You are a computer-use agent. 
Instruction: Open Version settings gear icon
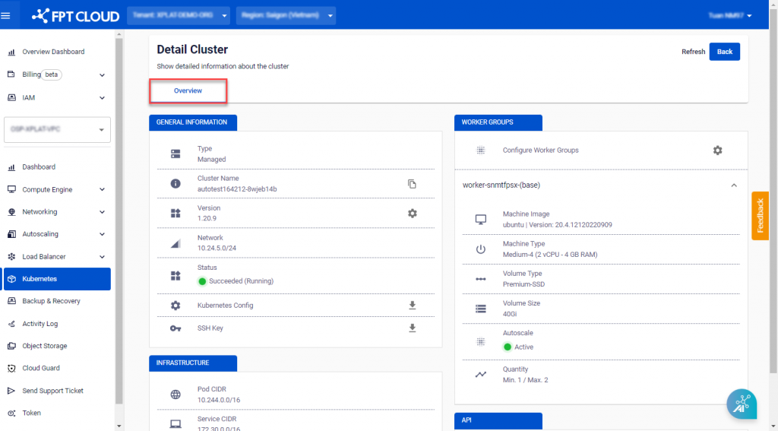413,214
